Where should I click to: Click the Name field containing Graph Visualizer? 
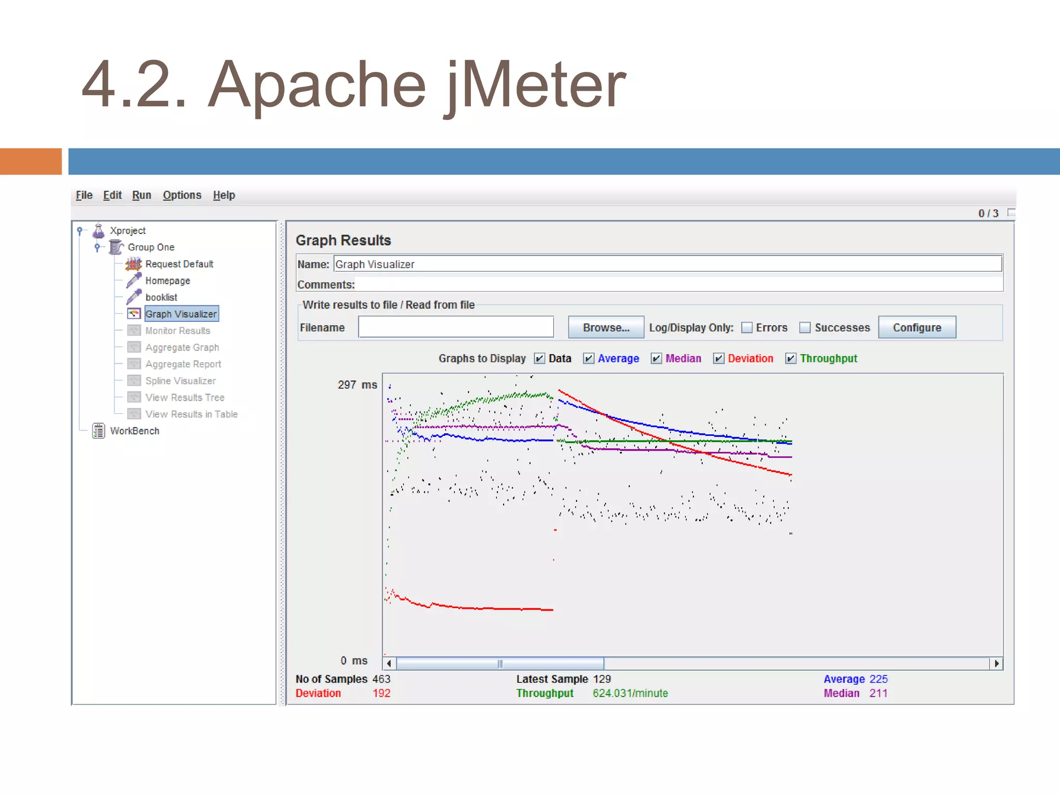[x=668, y=264]
